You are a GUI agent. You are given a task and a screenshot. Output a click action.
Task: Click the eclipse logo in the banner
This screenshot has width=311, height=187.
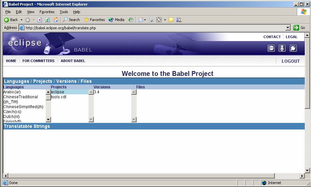(x=25, y=43)
